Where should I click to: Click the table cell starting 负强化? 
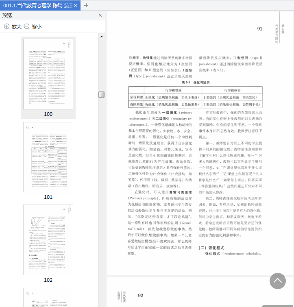coord(172,105)
